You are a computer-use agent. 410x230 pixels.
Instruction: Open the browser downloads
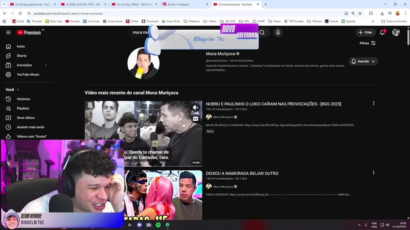pos(382,13)
